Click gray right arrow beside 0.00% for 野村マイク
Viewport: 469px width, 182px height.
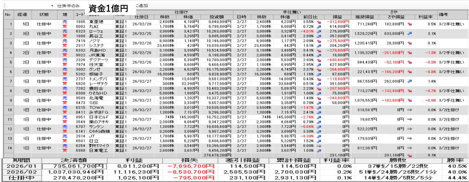[318, 145]
